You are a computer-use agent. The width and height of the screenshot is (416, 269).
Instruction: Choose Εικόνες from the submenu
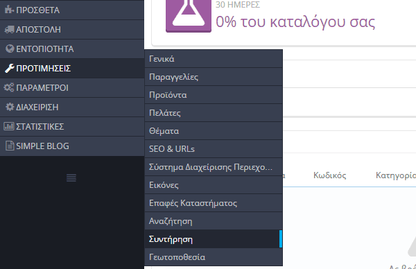click(x=214, y=185)
